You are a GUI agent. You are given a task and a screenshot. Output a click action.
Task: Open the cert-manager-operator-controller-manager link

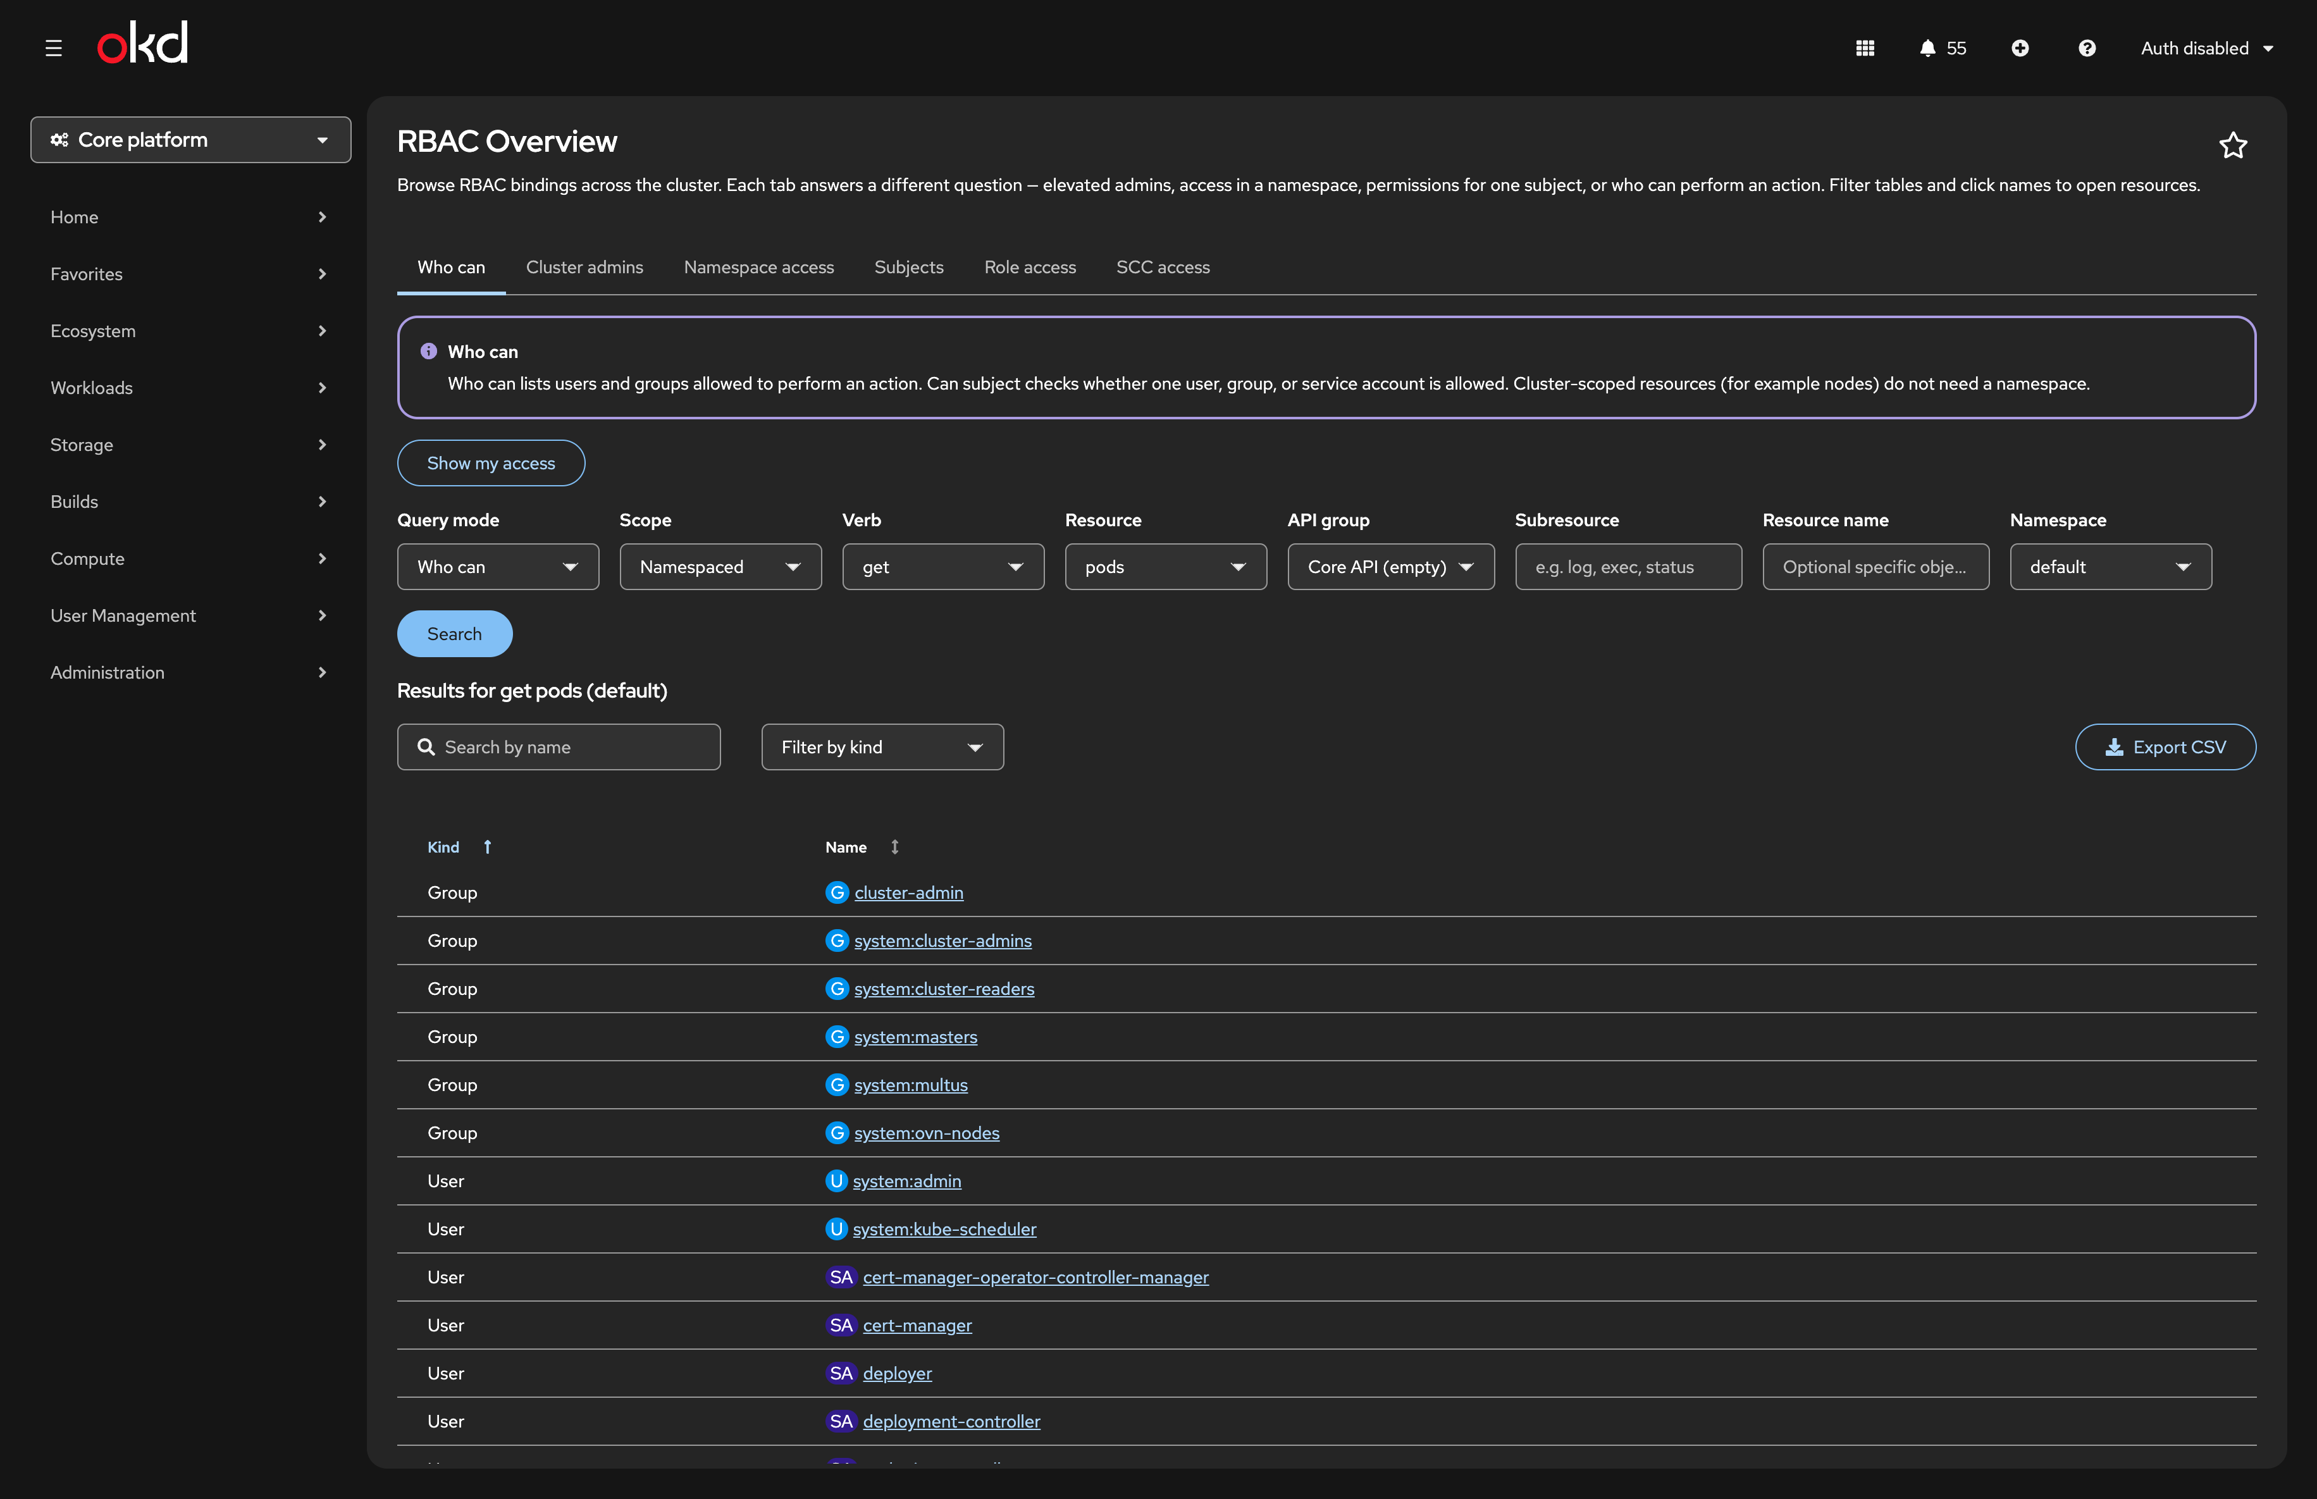[1036, 1277]
